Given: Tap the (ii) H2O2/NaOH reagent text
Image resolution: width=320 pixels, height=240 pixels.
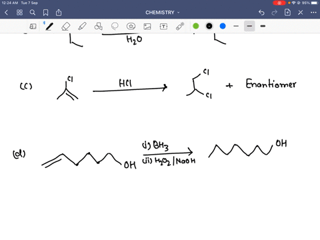Looking at the screenshot, I should coord(169,161).
